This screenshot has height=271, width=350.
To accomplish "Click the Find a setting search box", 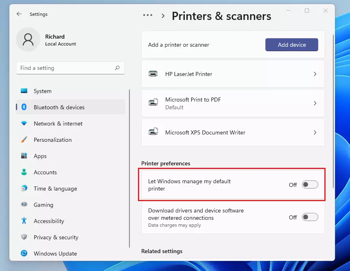I will [x=70, y=68].
